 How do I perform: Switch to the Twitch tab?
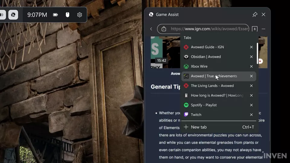coord(219,115)
